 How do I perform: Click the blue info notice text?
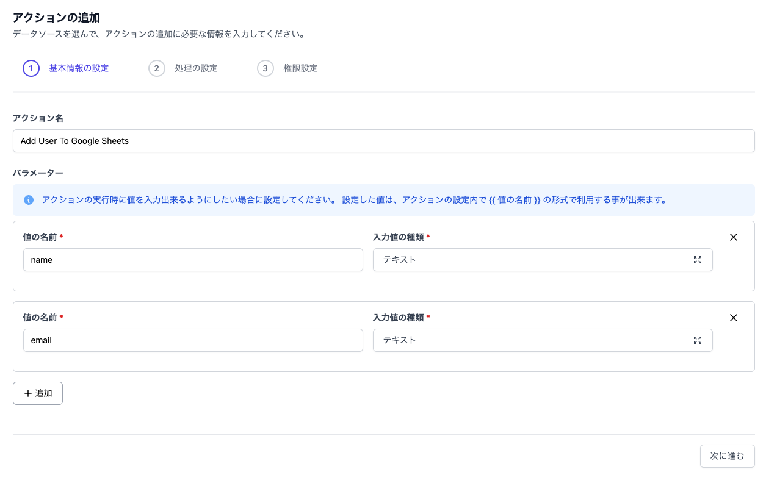point(354,200)
